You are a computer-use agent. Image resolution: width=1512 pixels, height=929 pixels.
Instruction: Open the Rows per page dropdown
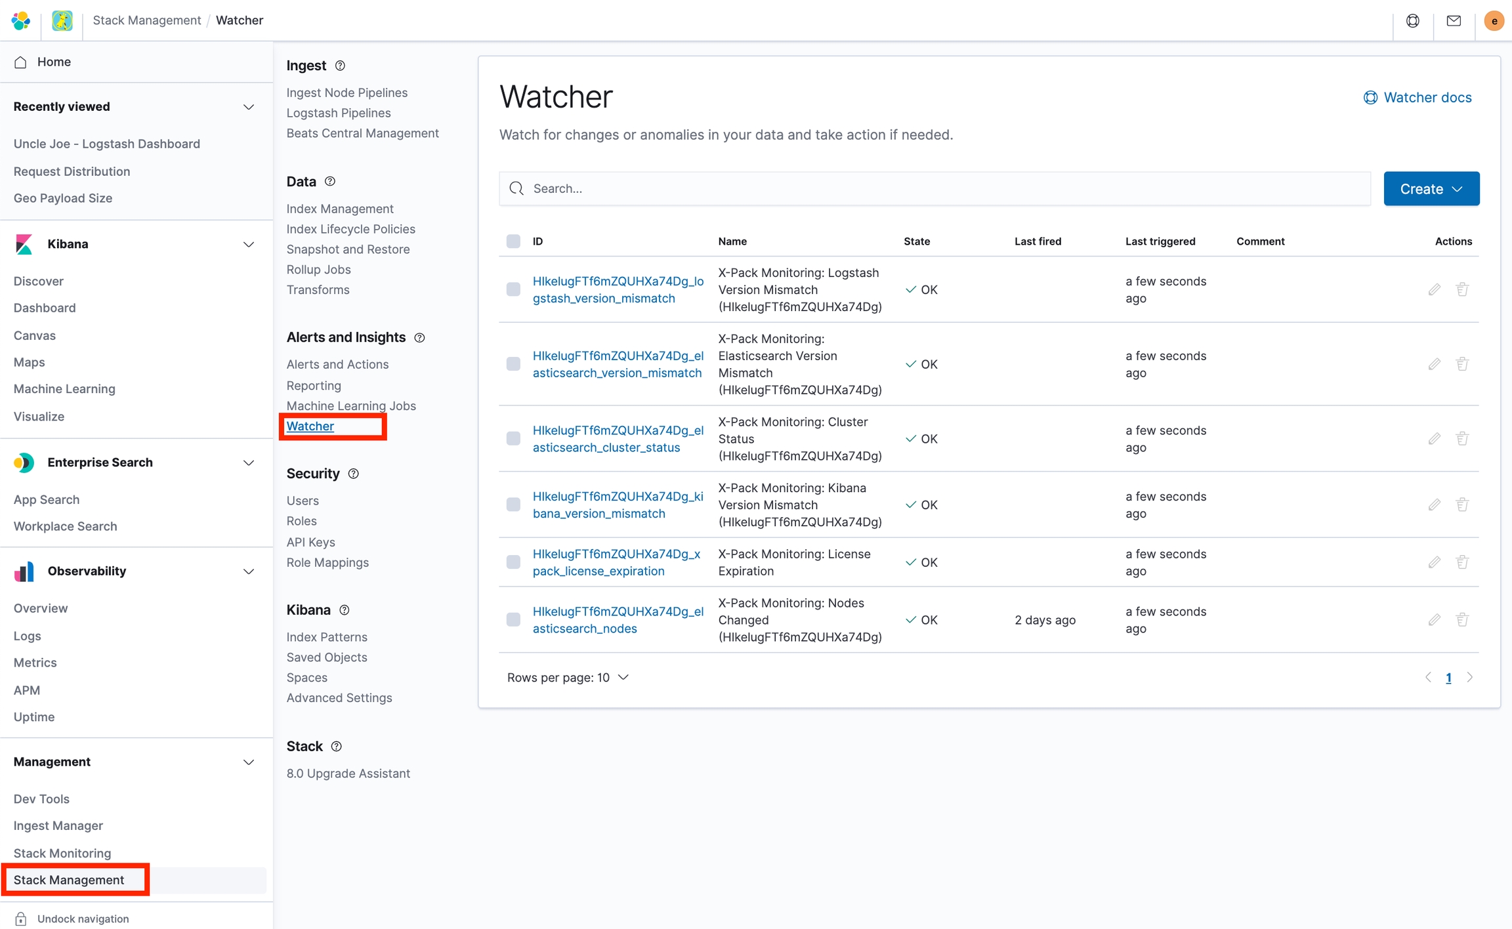point(568,678)
